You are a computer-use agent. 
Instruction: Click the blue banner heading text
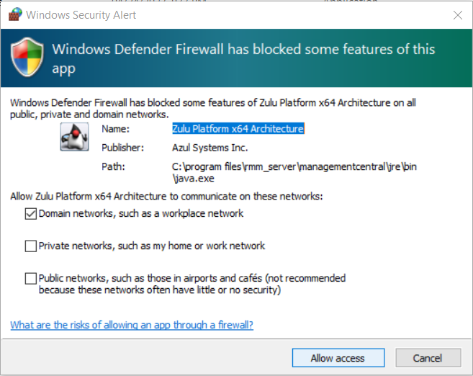243,58
